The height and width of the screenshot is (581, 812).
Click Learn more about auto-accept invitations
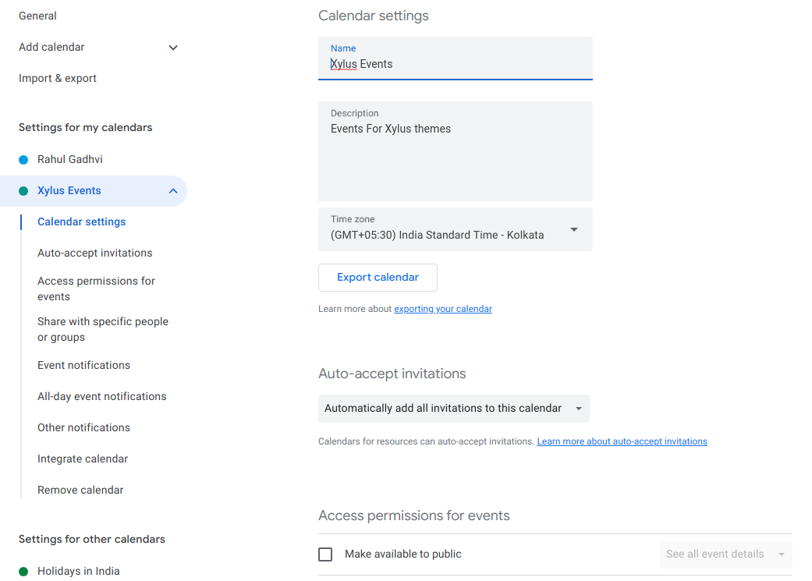tap(622, 441)
